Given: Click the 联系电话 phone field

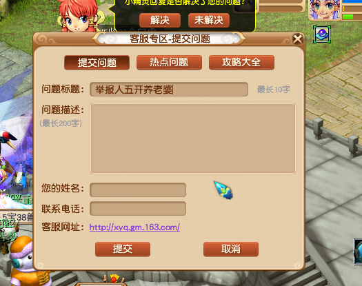Looking at the screenshot, I should (138, 208).
